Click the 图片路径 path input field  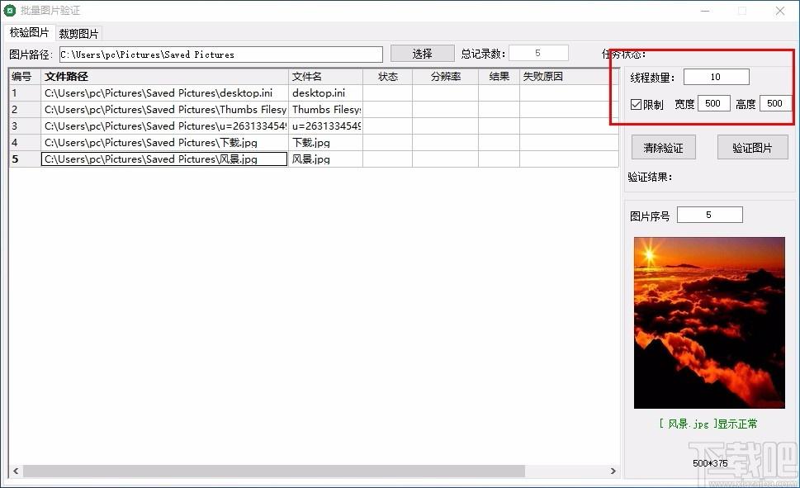point(221,54)
